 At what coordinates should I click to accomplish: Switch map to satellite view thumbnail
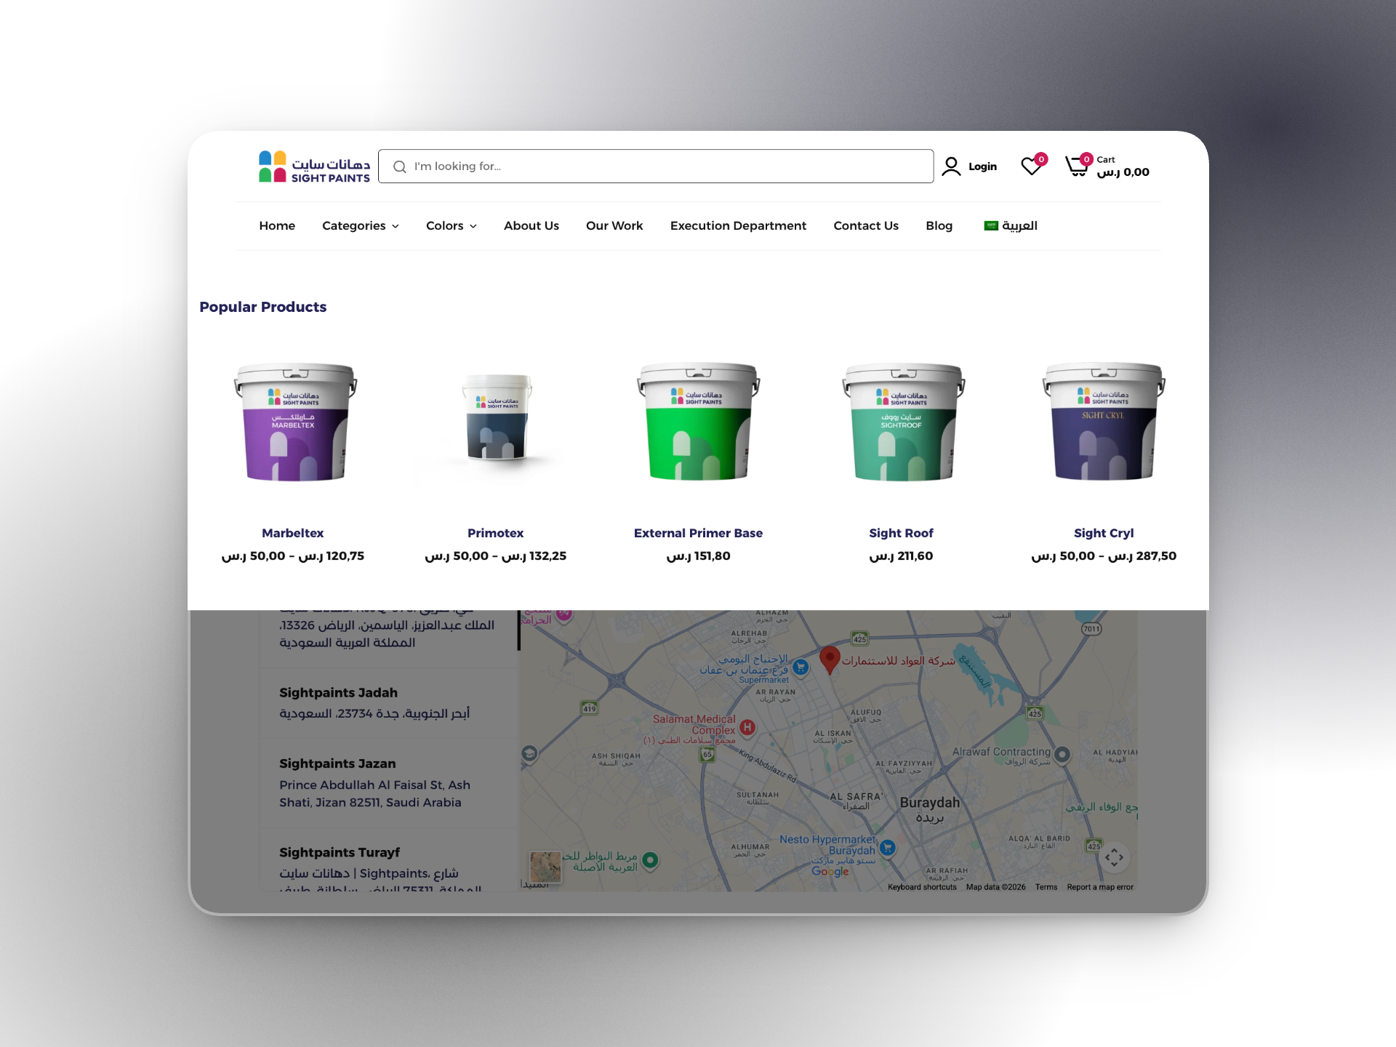(x=545, y=867)
